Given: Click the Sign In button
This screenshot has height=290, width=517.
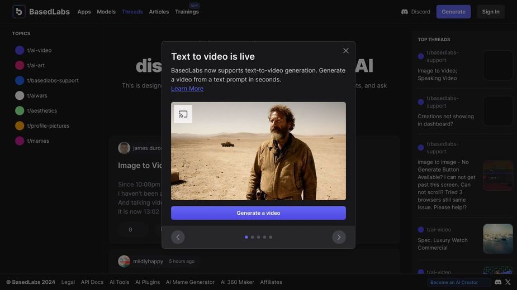Looking at the screenshot, I should click(491, 12).
